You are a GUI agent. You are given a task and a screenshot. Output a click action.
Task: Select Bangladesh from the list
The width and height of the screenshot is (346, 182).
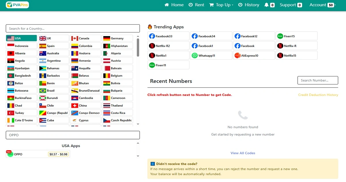pos(21,75)
